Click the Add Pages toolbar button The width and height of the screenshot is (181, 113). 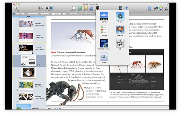[x=17, y=9]
